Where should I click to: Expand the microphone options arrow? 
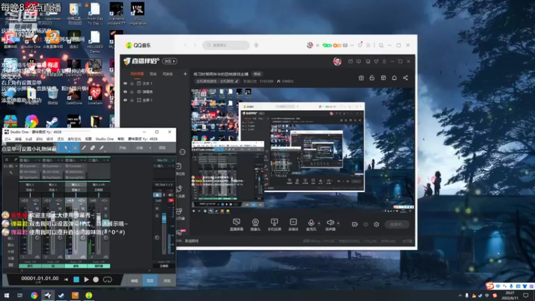(319, 223)
